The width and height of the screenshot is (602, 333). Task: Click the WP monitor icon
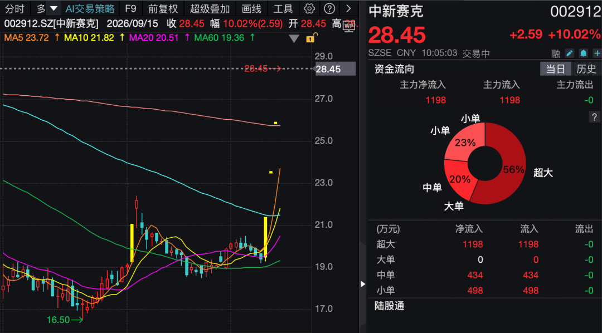pyautogui.click(x=349, y=27)
